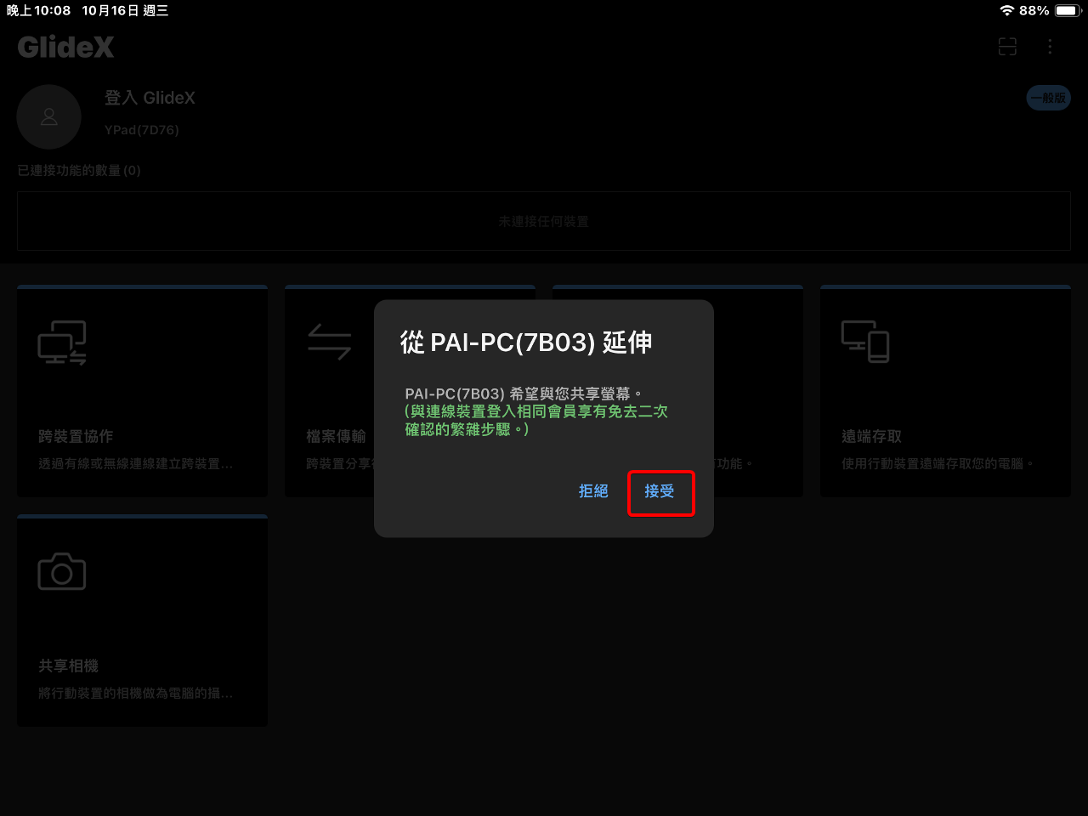Tap the 檔案傳輸 card title
The width and height of the screenshot is (1088, 816).
coord(336,436)
